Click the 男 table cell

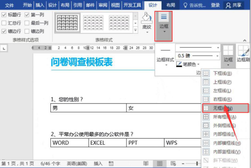[x=88, y=108]
